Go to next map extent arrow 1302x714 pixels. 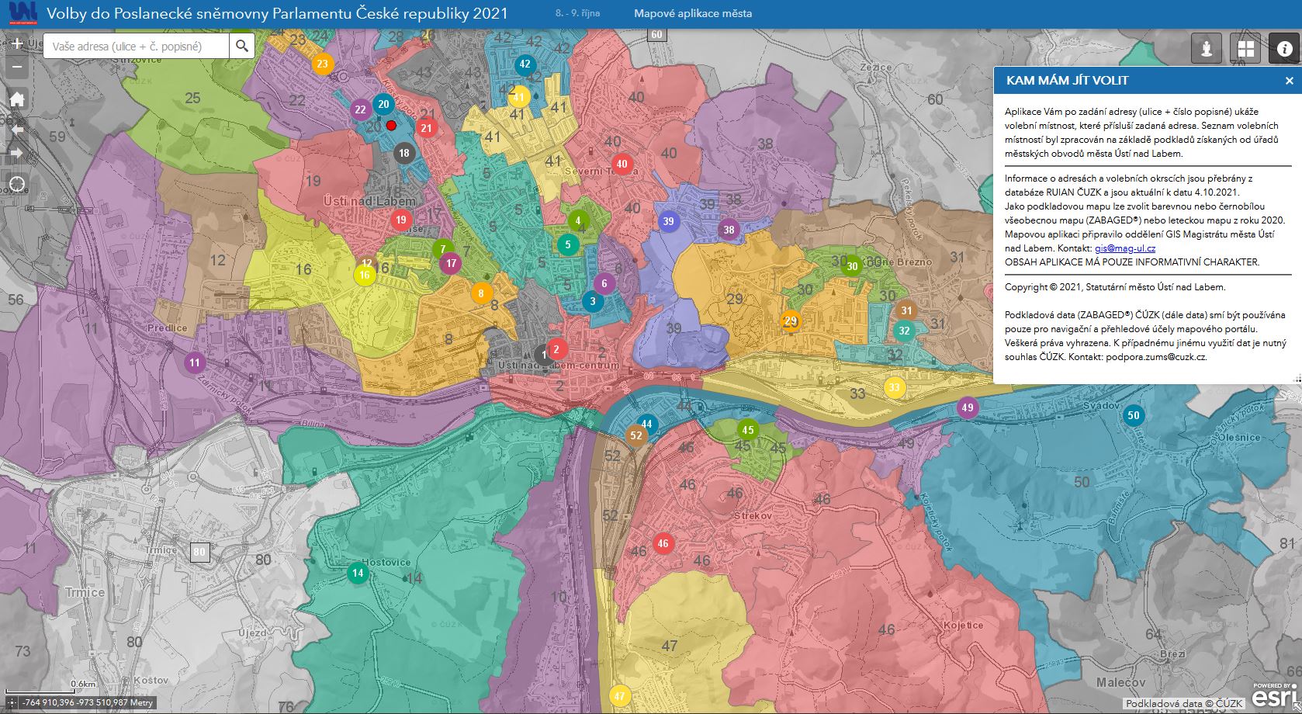point(17,154)
